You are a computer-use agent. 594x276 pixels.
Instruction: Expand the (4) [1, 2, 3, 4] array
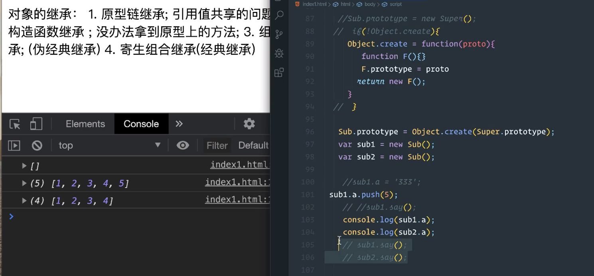tap(25, 201)
